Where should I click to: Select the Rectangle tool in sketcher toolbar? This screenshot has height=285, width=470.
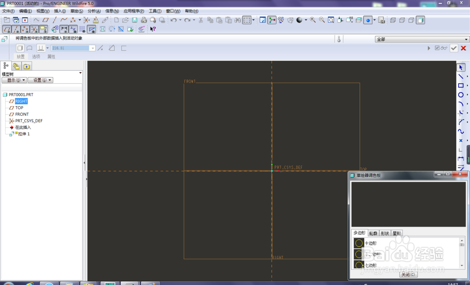461,86
